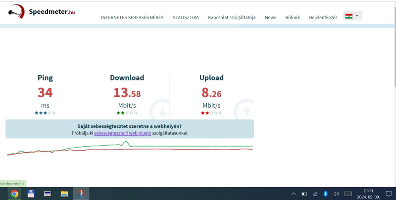Screen dimensions: 396x200
Task: Open File Explorer from the taskbar
Action: click(64, 194)
